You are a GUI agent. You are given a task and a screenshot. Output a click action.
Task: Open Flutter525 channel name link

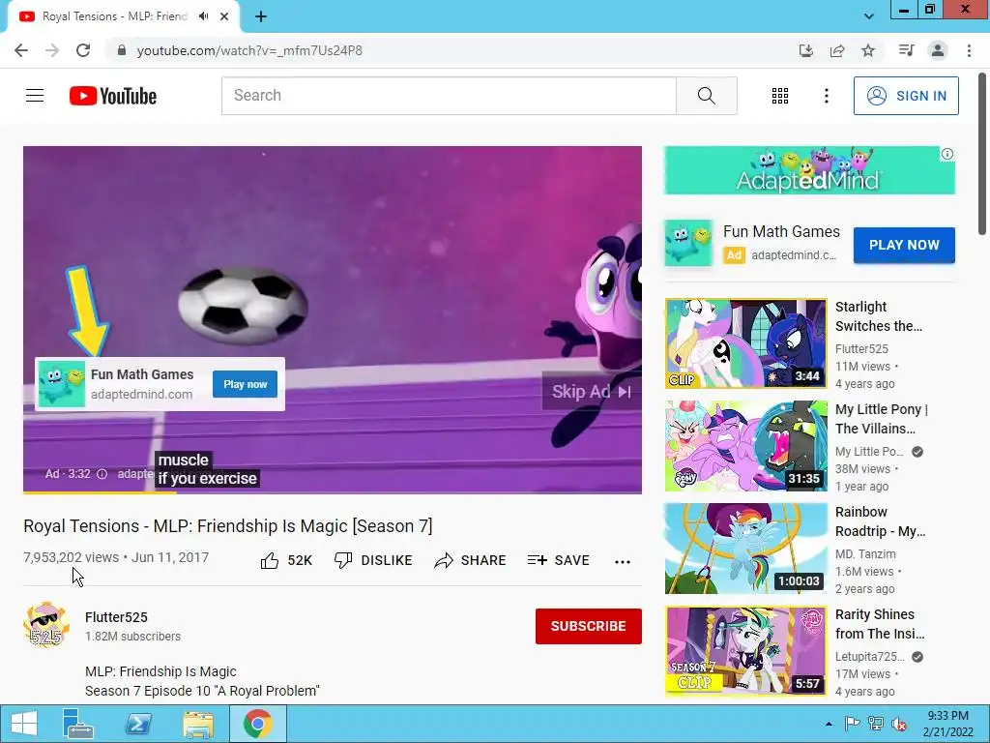[116, 617]
